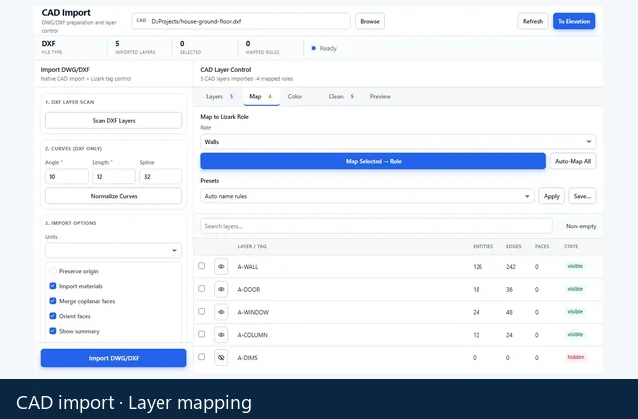This screenshot has width=638, height=419.
Task: Enable Preserve origin option
Action: [53, 271]
